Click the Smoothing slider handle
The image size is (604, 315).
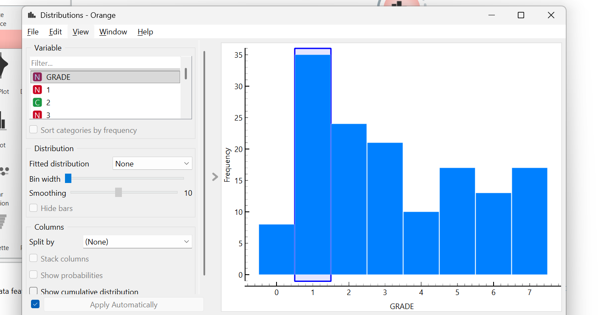(x=119, y=192)
